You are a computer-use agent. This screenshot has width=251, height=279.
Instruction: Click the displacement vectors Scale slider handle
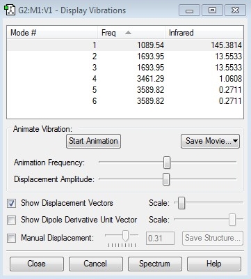181,203
